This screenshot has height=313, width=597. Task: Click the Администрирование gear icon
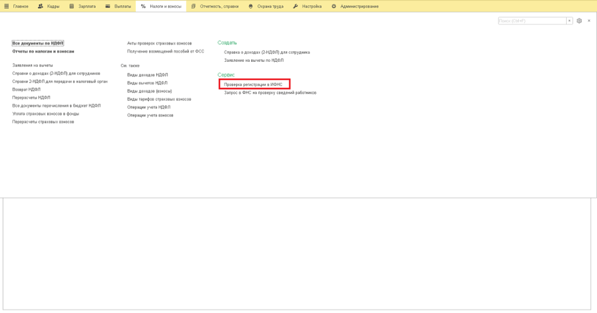click(x=333, y=6)
